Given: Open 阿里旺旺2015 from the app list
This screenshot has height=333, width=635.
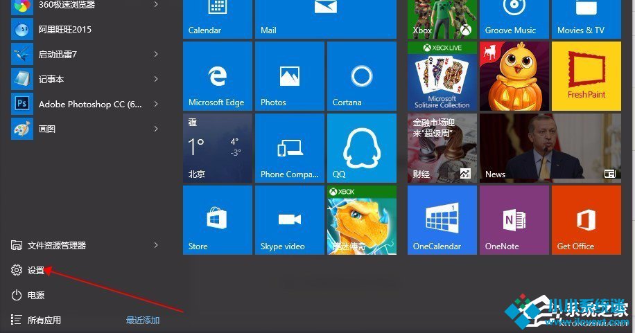Looking at the screenshot, I should [85, 30].
